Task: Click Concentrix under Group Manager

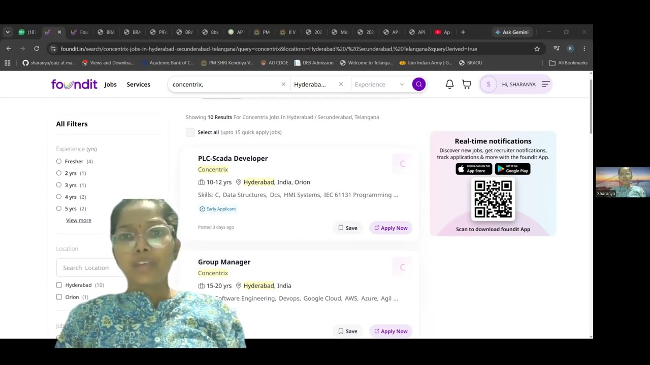Action: [213, 273]
